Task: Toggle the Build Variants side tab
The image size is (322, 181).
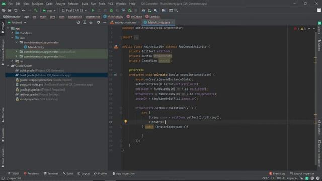Action: pyautogui.click(x=3, y=157)
